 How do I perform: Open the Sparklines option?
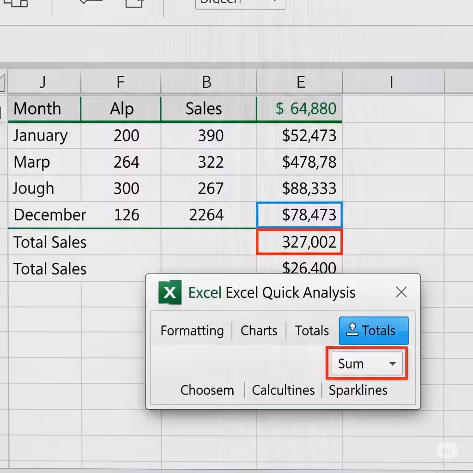click(x=358, y=390)
